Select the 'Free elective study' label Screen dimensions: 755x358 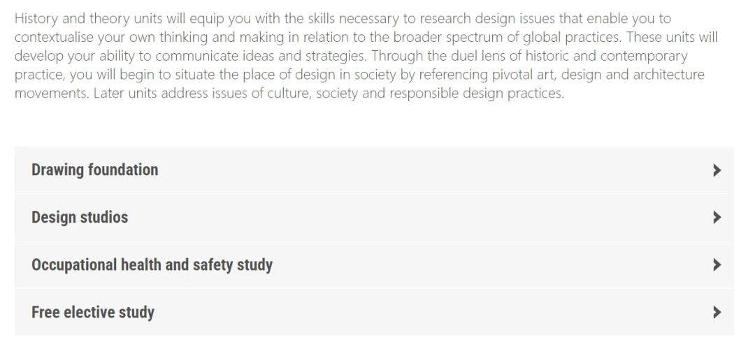[93, 313]
